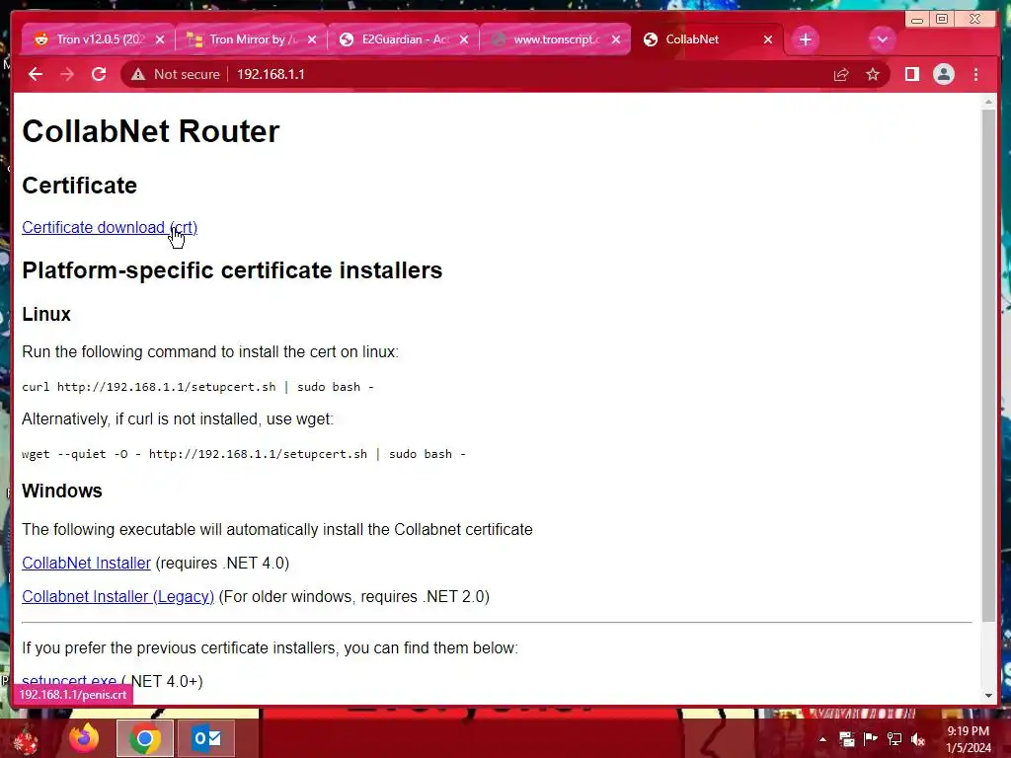This screenshot has height=758, width=1011.
Task: Click the forward navigation arrow
Action: (67, 74)
